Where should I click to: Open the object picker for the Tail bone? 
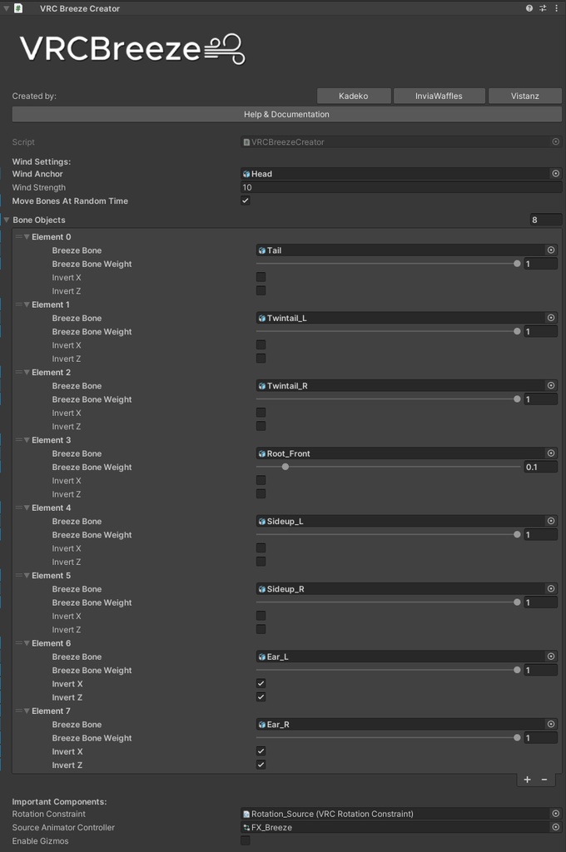(x=550, y=250)
